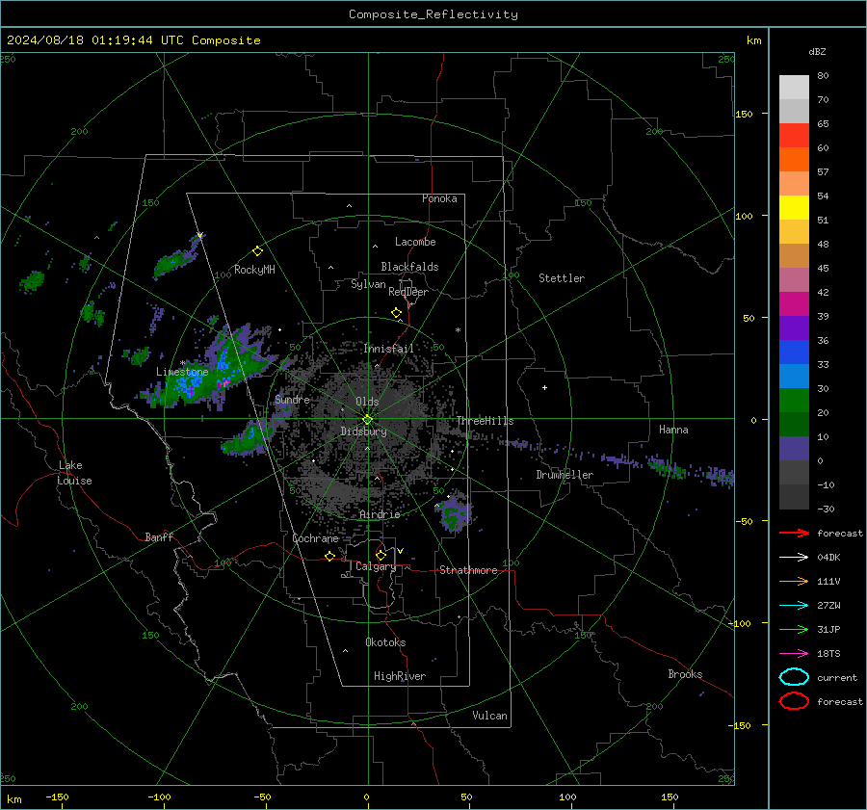Click the Hanna town label
The width and height of the screenshot is (867, 810).
click(673, 430)
